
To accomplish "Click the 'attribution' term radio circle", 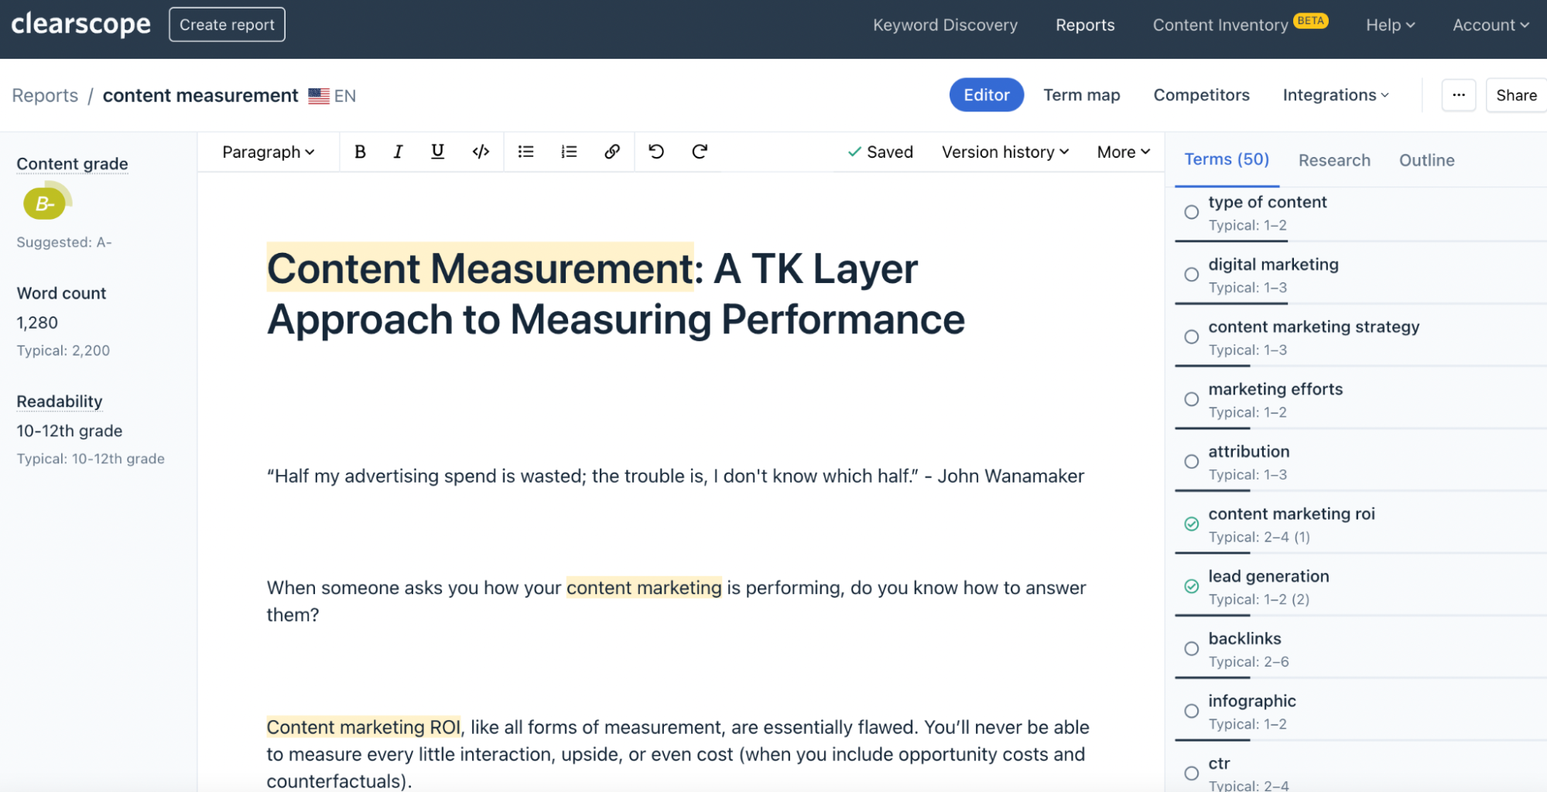I will coord(1190,461).
